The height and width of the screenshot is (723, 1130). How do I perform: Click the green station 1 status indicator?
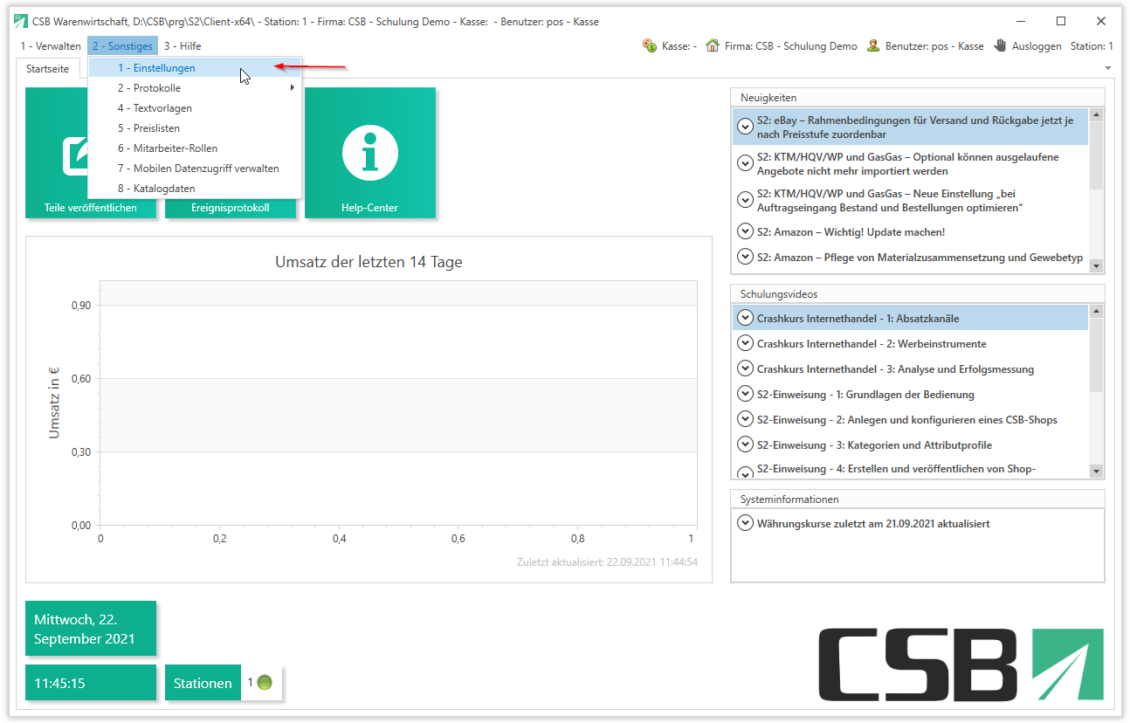(x=265, y=683)
